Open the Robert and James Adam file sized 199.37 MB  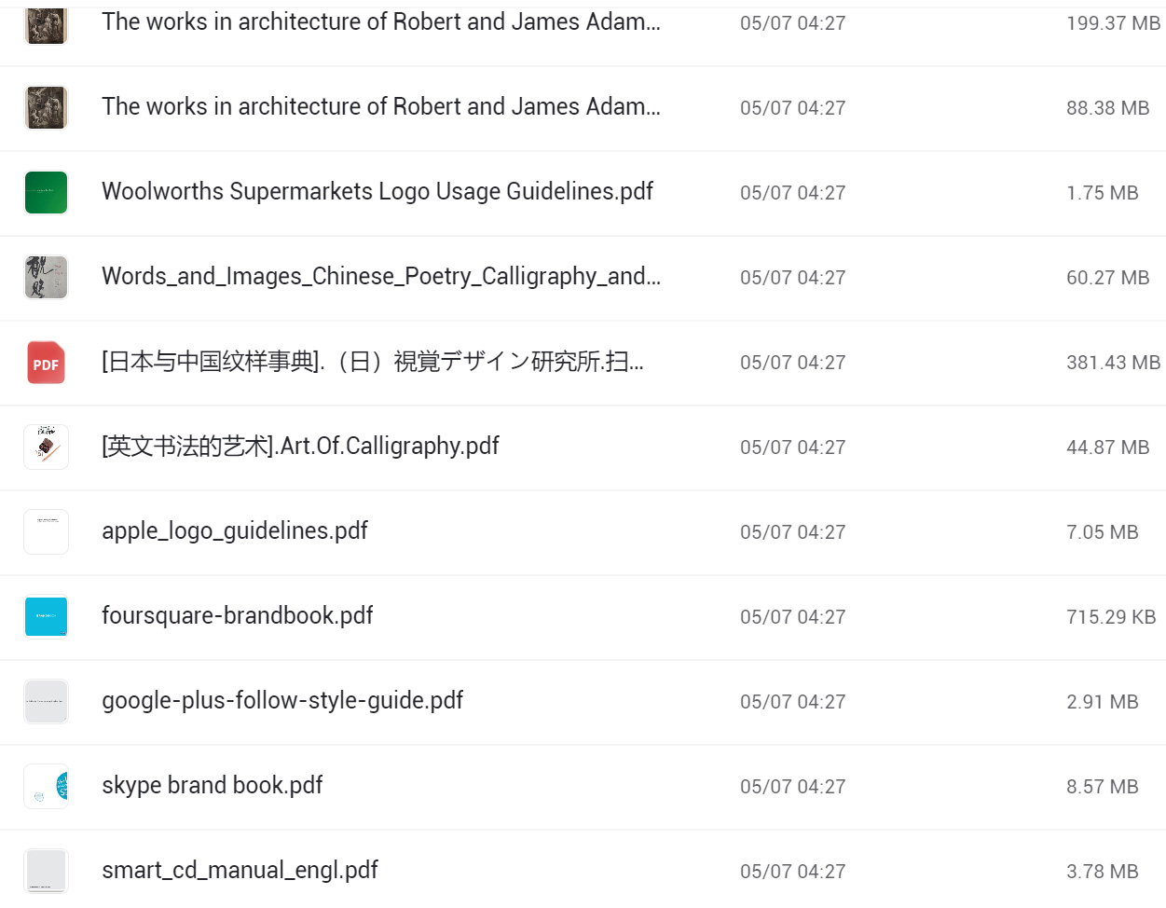coord(381,22)
